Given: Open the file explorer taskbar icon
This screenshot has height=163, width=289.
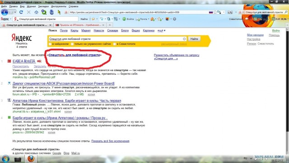Looking at the screenshot, I should click(18, 159).
